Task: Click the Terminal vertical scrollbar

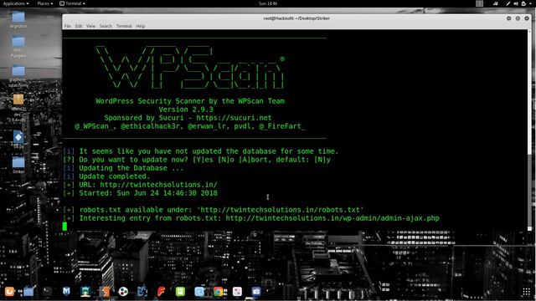Action: coord(529,130)
